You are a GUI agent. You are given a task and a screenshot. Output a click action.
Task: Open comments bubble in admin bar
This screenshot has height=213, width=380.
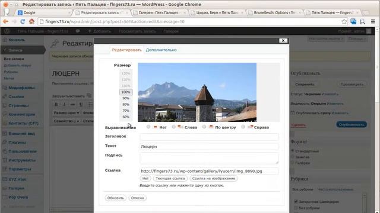pyautogui.click(x=78, y=31)
